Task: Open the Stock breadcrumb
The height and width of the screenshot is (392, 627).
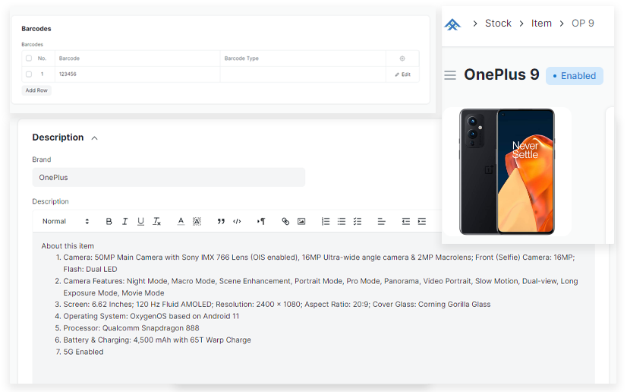Action: point(498,24)
